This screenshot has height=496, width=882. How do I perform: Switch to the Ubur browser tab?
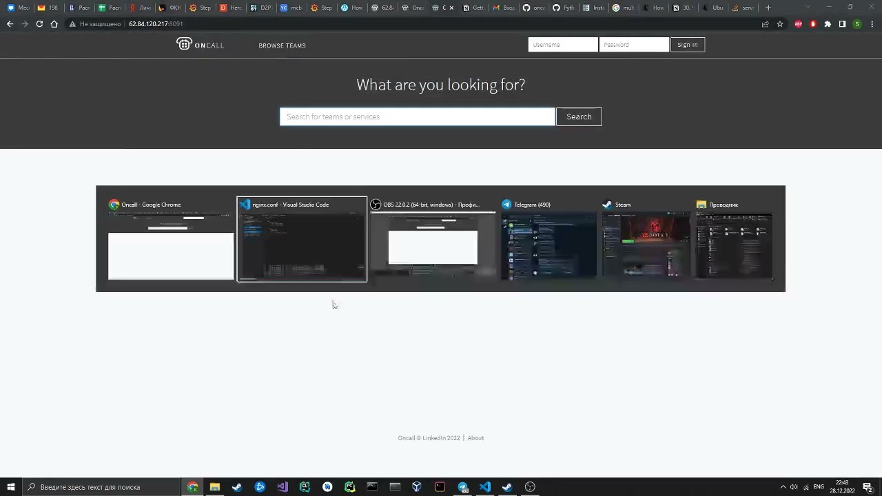[712, 8]
